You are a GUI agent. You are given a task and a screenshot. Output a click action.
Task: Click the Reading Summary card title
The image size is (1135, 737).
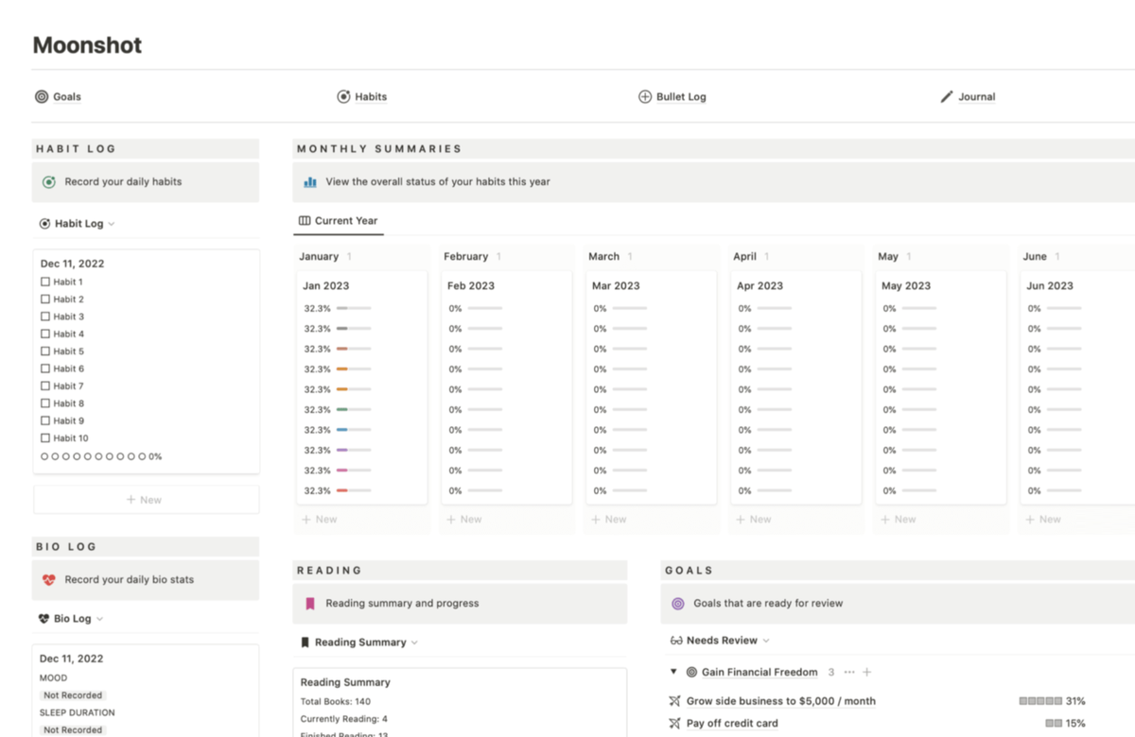(x=345, y=682)
